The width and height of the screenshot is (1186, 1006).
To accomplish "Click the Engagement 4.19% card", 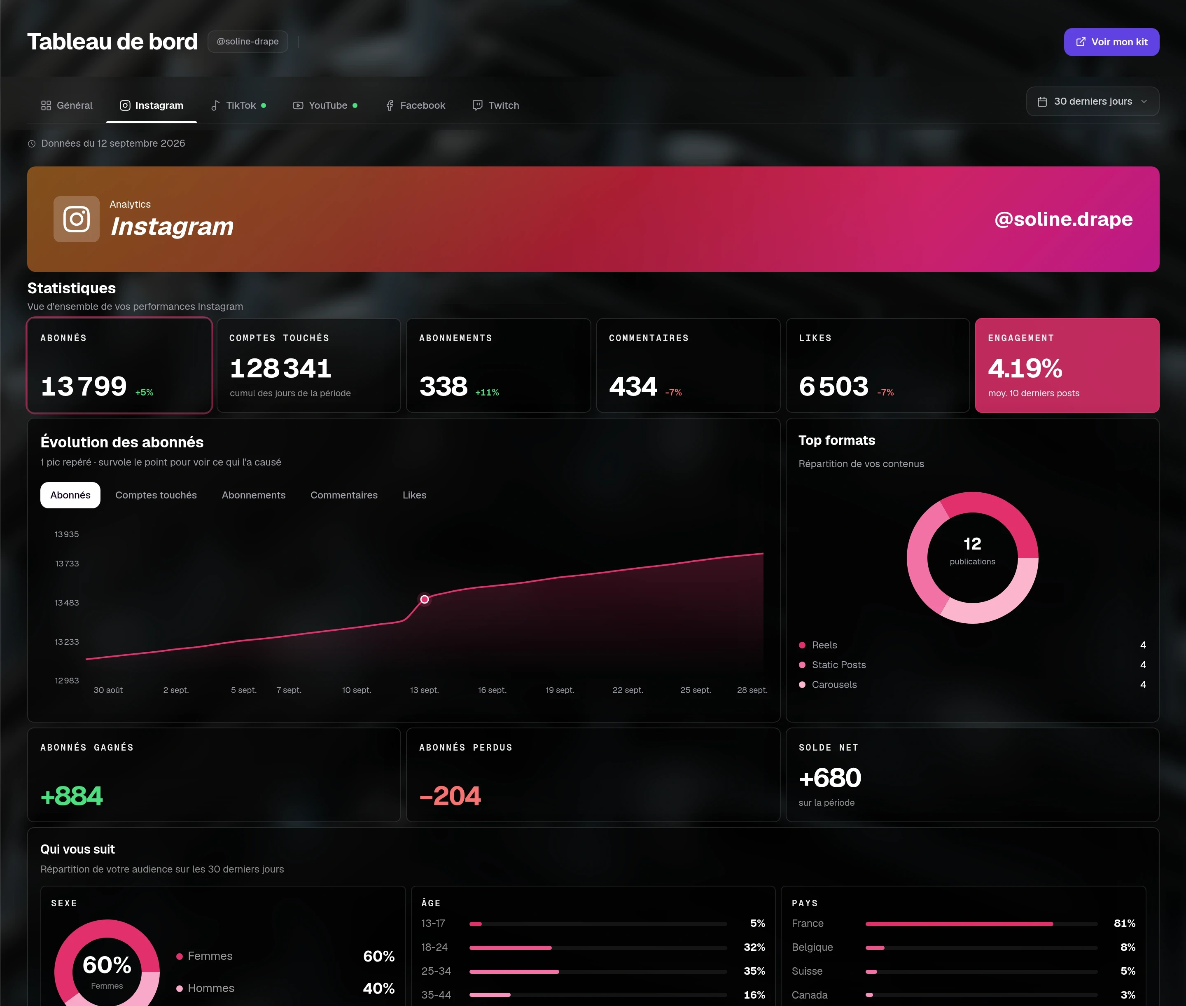I will (x=1067, y=365).
